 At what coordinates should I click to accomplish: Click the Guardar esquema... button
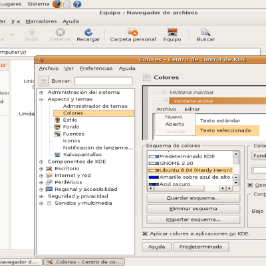click(x=193, y=198)
